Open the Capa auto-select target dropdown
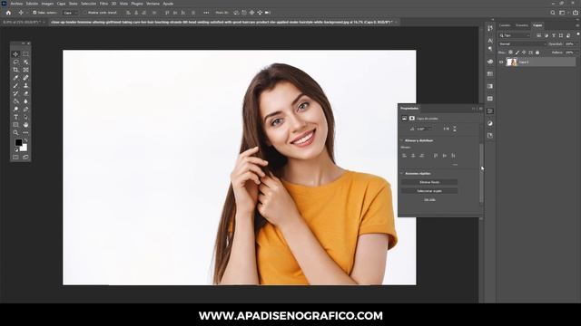Image resolution: width=581 pixels, height=326 pixels. coord(70,13)
